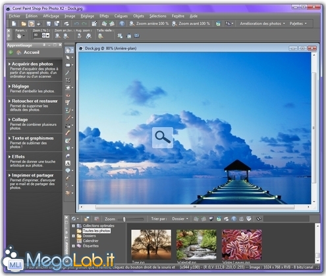The width and height of the screenshot is (326, 276).
Task: Open the Retoucher et restaurer learning topic
Action: [x=34, y=101]
